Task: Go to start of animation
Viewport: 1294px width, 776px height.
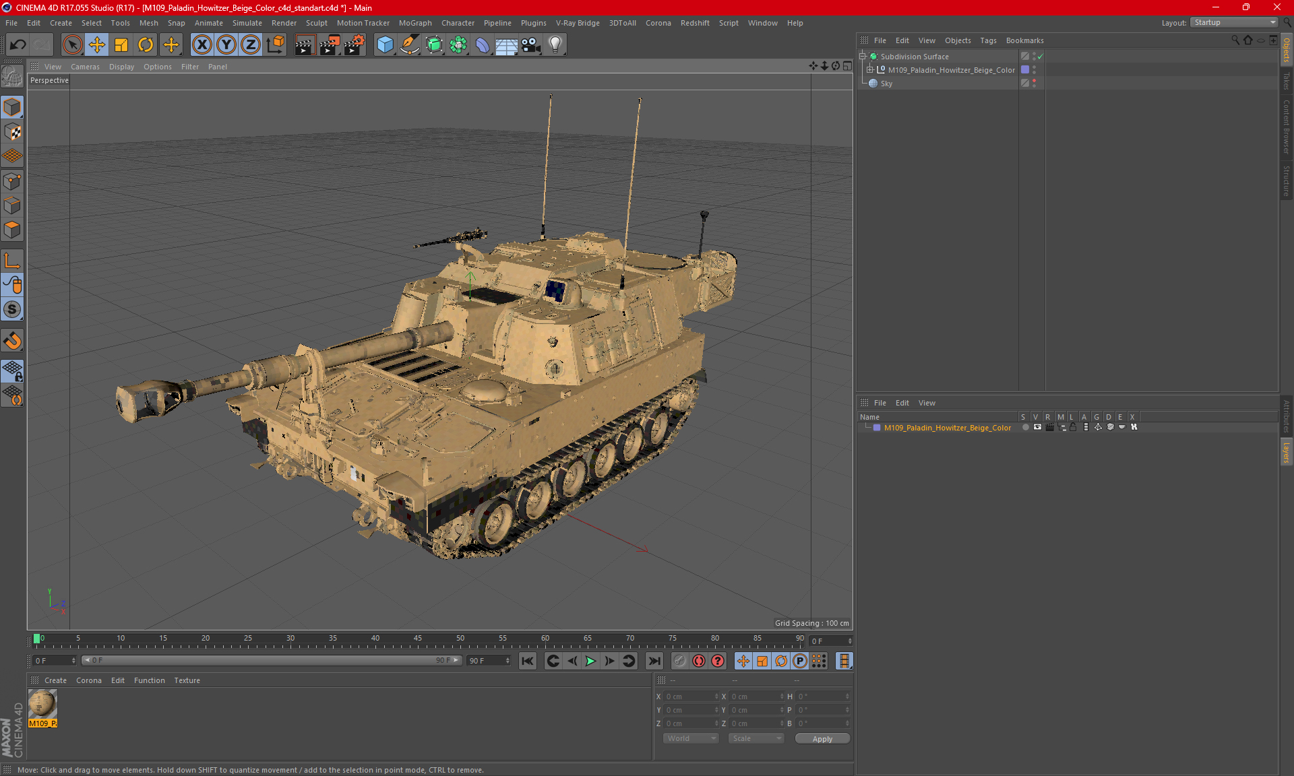Action: click(528, 661)
